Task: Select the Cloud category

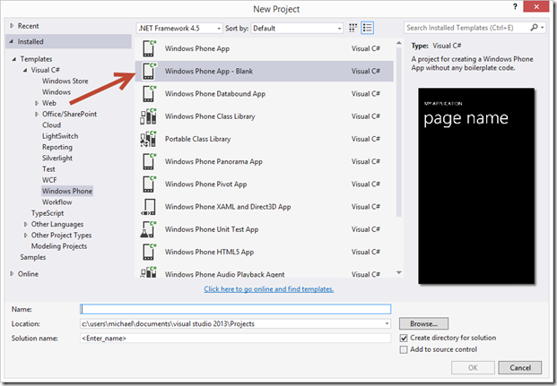Action: [51, 124]
